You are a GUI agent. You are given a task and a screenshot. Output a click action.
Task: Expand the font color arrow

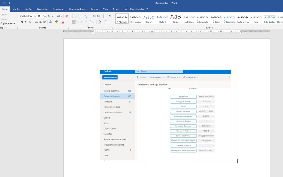tap(66, 22)
